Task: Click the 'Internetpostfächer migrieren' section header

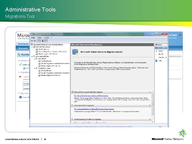Action: click(111, 105)
